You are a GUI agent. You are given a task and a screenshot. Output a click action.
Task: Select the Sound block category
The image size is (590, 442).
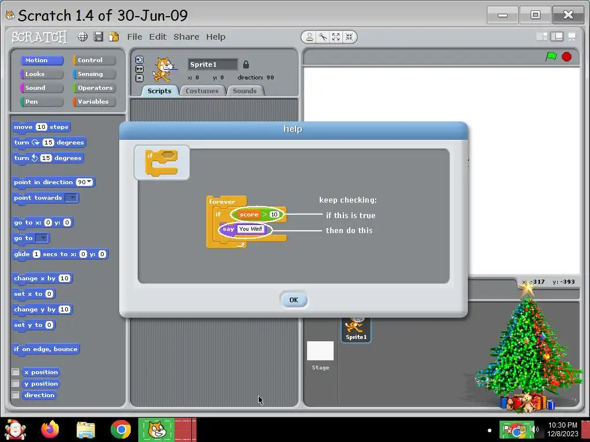[x=41, y=87]
